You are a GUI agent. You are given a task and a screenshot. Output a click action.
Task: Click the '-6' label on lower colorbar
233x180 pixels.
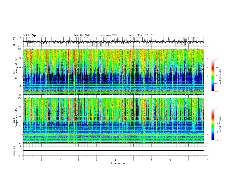tap(217, 132)
